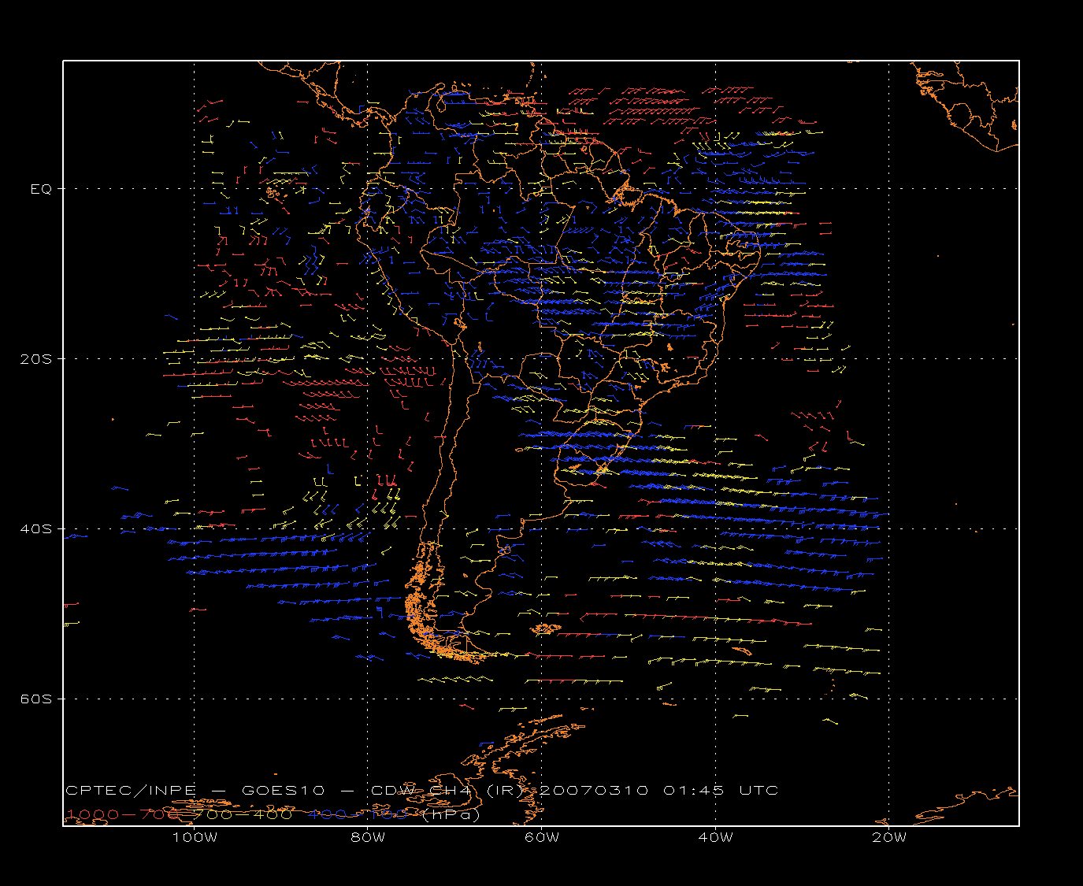Image resolution: width=1083 pixels, height=886 pixels.
Task: Click the 01:45 UTC time text
Action: pyautogui.click(x=721, y=790)
